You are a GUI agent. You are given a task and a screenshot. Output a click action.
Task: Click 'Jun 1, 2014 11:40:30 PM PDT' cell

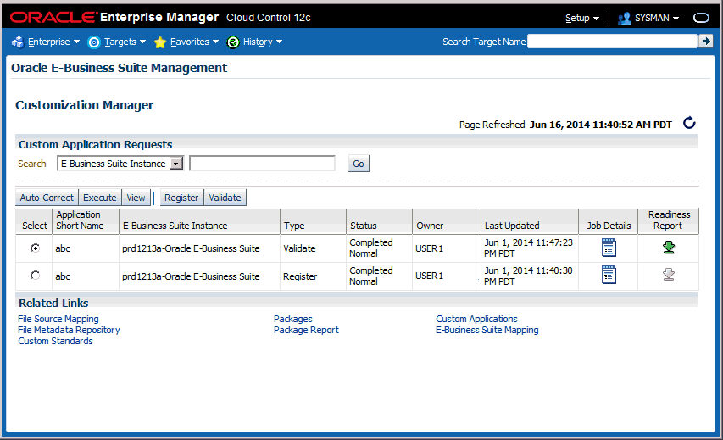[528, 276]
